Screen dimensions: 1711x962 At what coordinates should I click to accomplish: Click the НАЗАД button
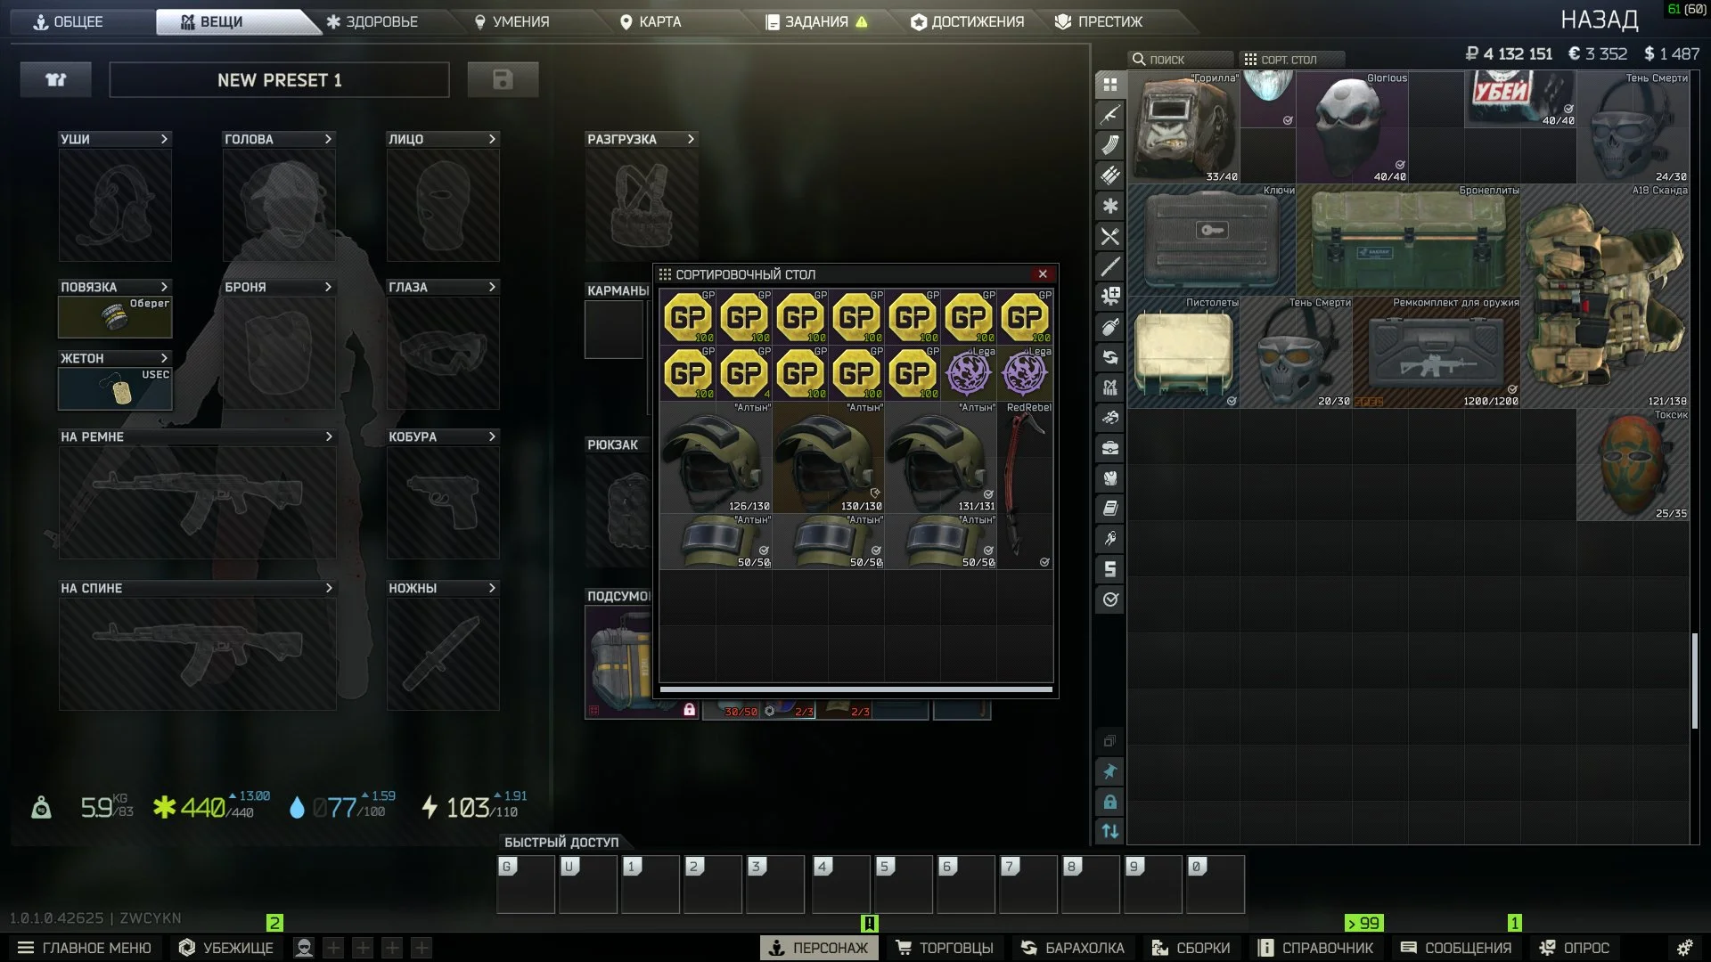[x=1599, y=20]
